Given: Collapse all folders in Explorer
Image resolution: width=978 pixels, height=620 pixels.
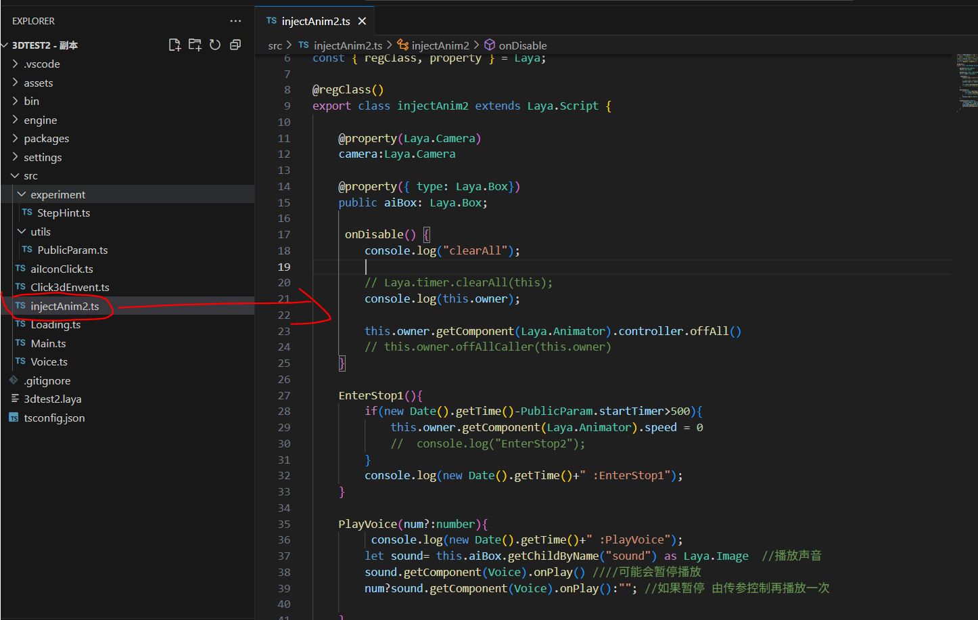Looking at the screenshot, I should point(235,45).
